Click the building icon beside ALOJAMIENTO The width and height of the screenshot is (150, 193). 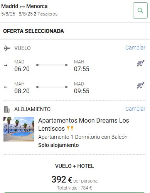[7, 109]
